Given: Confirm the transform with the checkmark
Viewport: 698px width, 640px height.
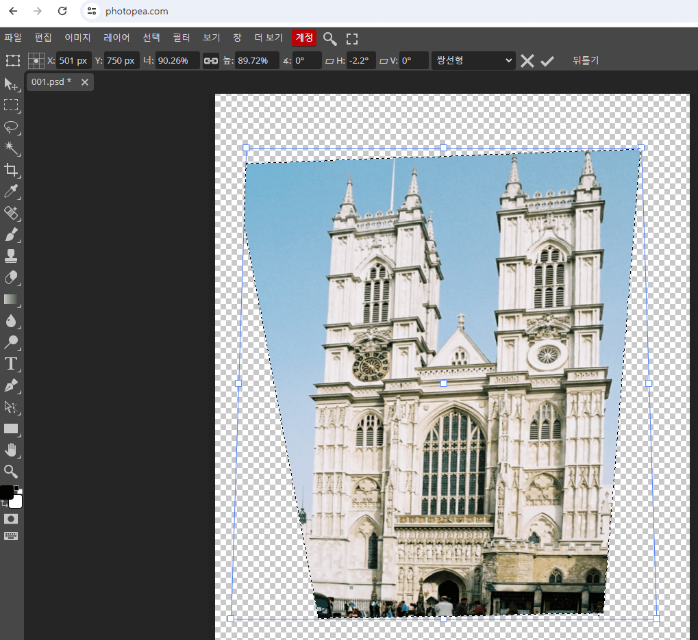Looking at the screenshot, I should point(547,61).
